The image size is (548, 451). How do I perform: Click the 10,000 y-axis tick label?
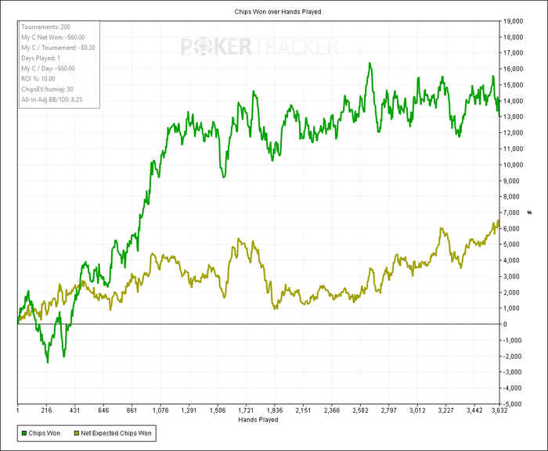click(x=513, y=165)
